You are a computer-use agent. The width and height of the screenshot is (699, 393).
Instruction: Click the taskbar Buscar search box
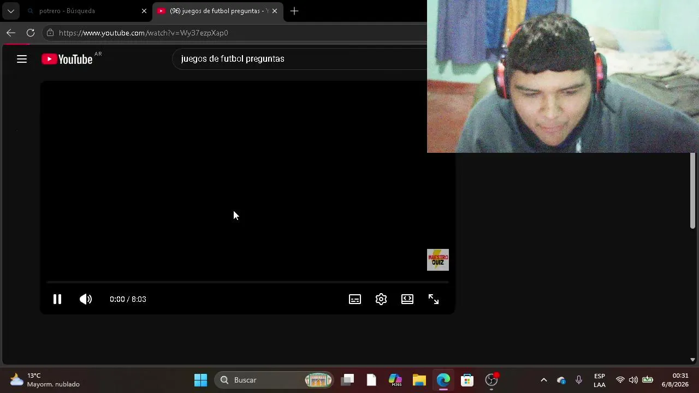click(x=275, y=380)
